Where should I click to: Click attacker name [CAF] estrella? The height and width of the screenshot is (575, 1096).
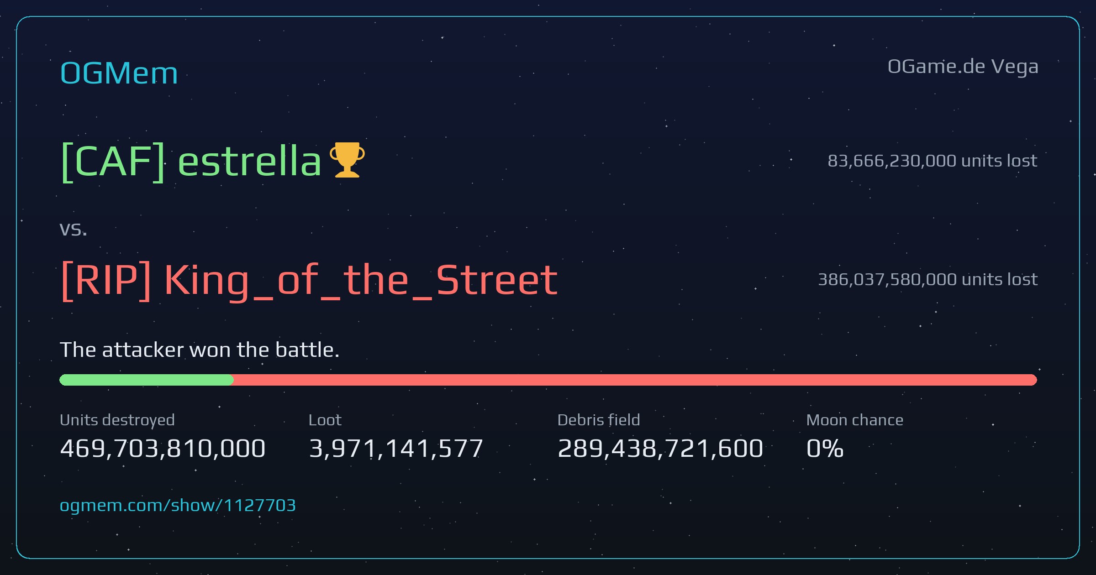point(191,161)
